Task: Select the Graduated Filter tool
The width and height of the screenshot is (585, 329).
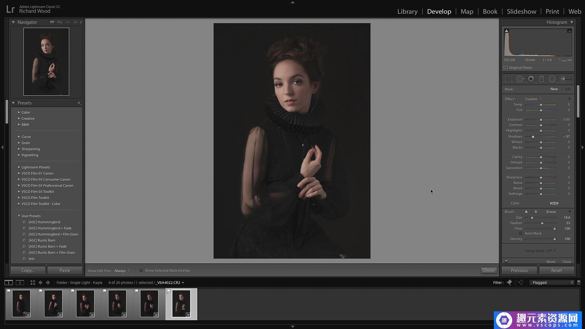Action: (541, 79)
